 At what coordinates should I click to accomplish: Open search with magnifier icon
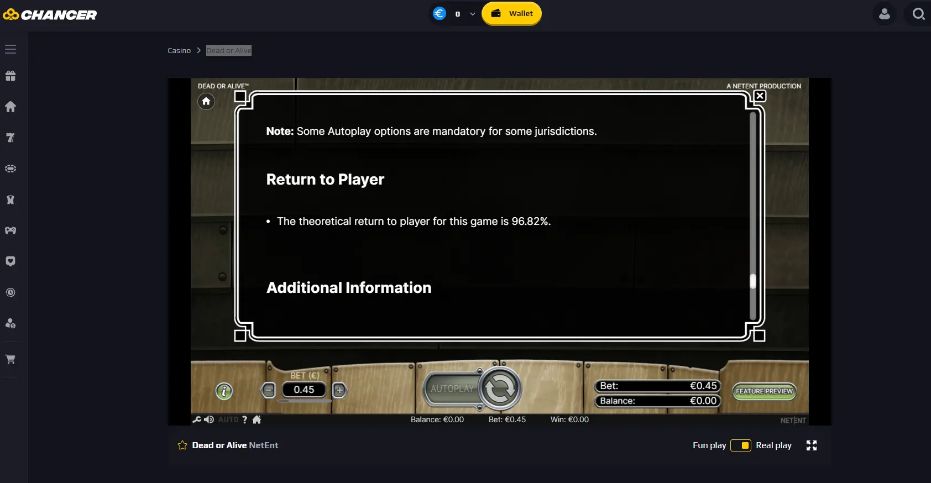coord(918,14)
